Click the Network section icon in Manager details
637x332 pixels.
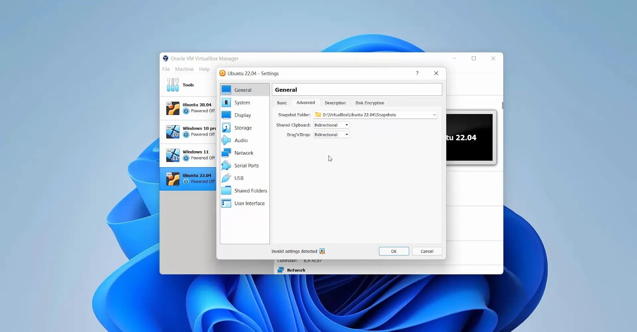tap(281, 270)
